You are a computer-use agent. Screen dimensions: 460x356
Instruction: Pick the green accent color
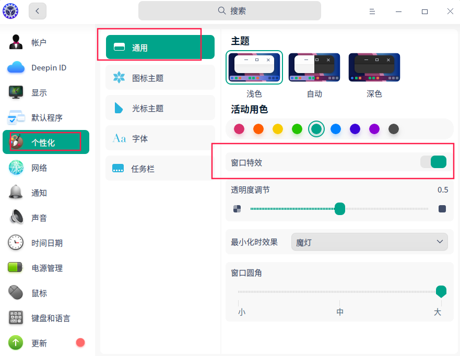click(x=297, y=129)
